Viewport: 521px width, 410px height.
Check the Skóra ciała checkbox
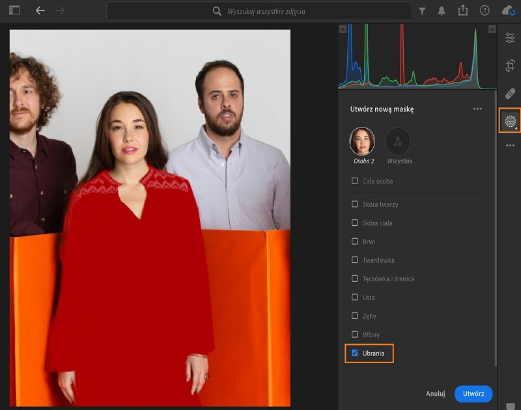[x=355, y=223]
